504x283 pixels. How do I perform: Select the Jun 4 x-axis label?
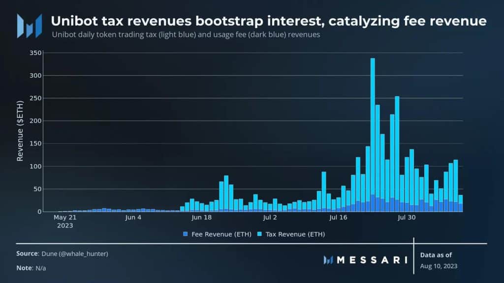133,217
